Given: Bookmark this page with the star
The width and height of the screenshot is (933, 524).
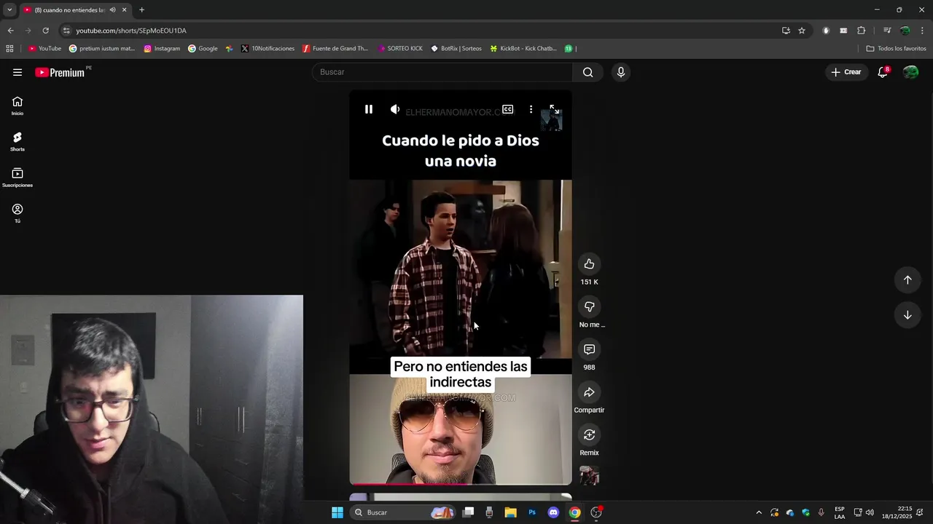Looking at the screenshot, I should [x=802, y=31].
